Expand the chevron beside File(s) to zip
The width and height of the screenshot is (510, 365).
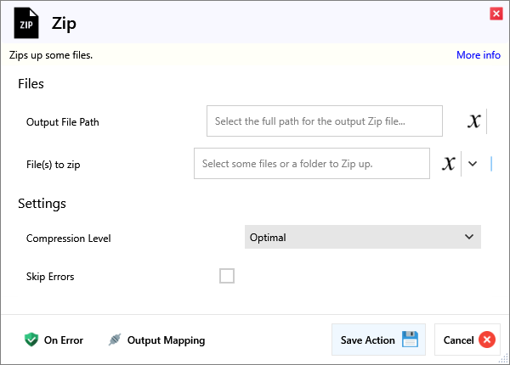473,164
